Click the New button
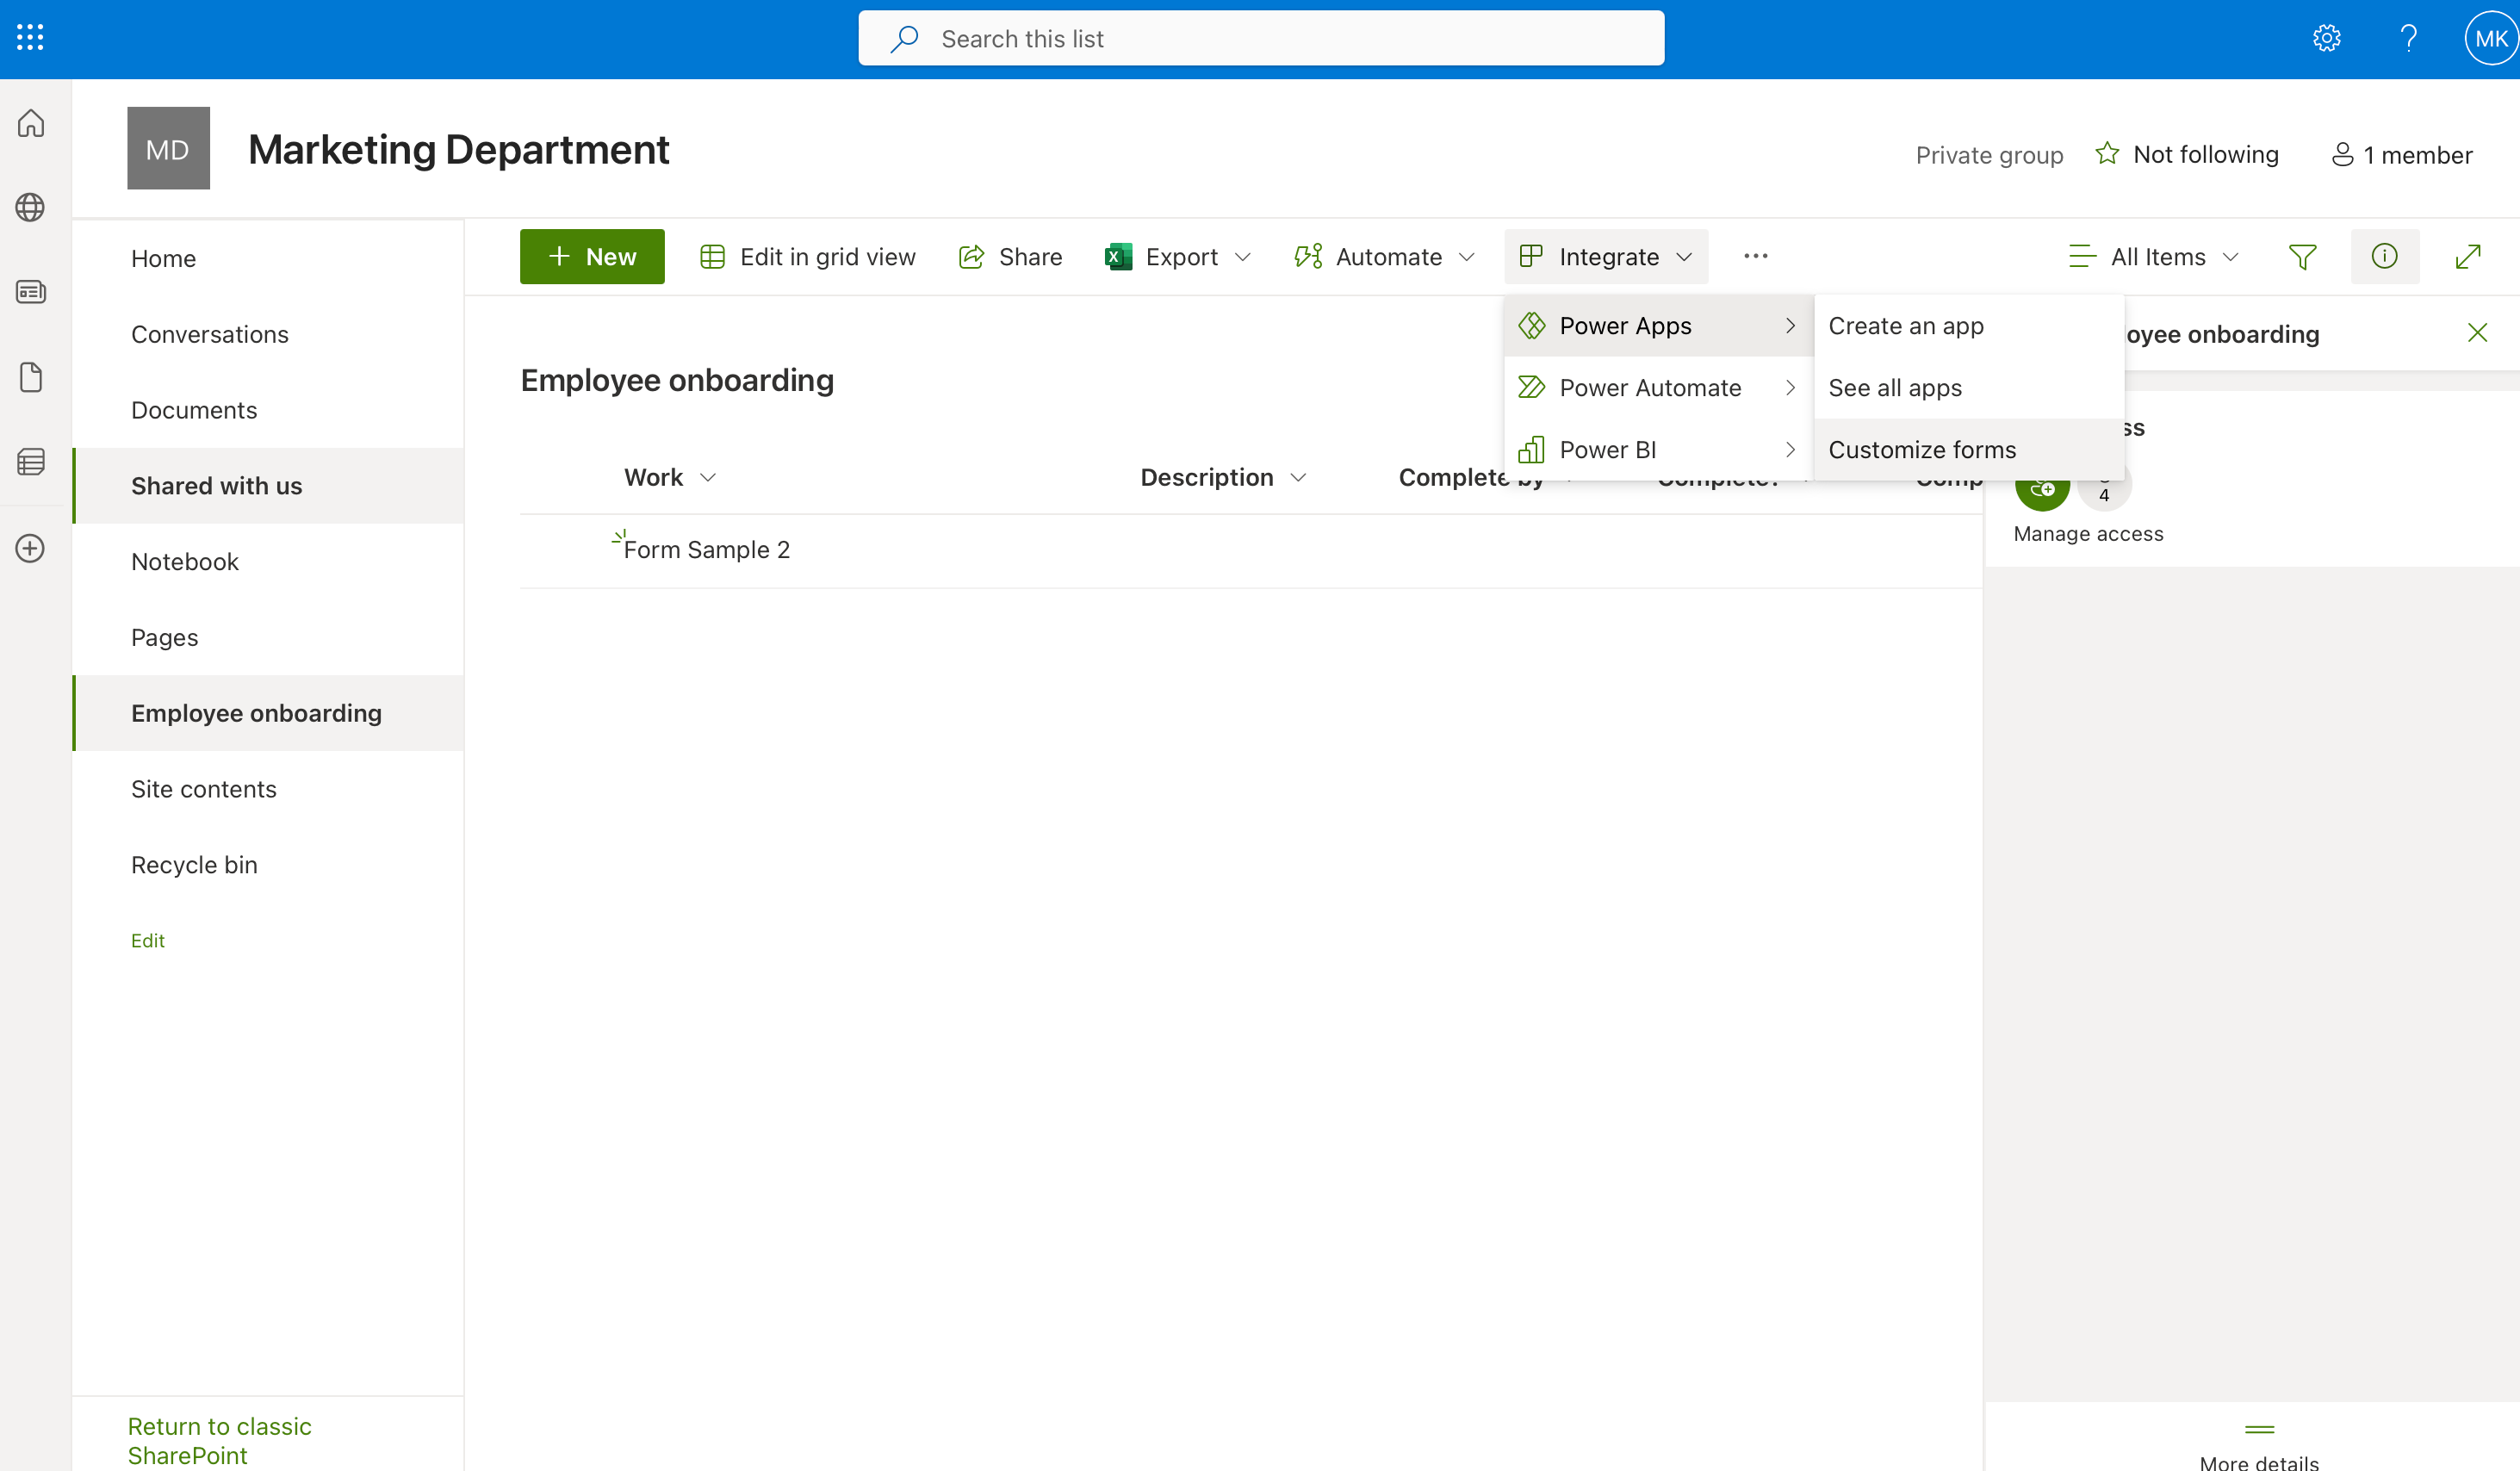The width and height of the screenshot is (2520, 1471). pos(592,256)
